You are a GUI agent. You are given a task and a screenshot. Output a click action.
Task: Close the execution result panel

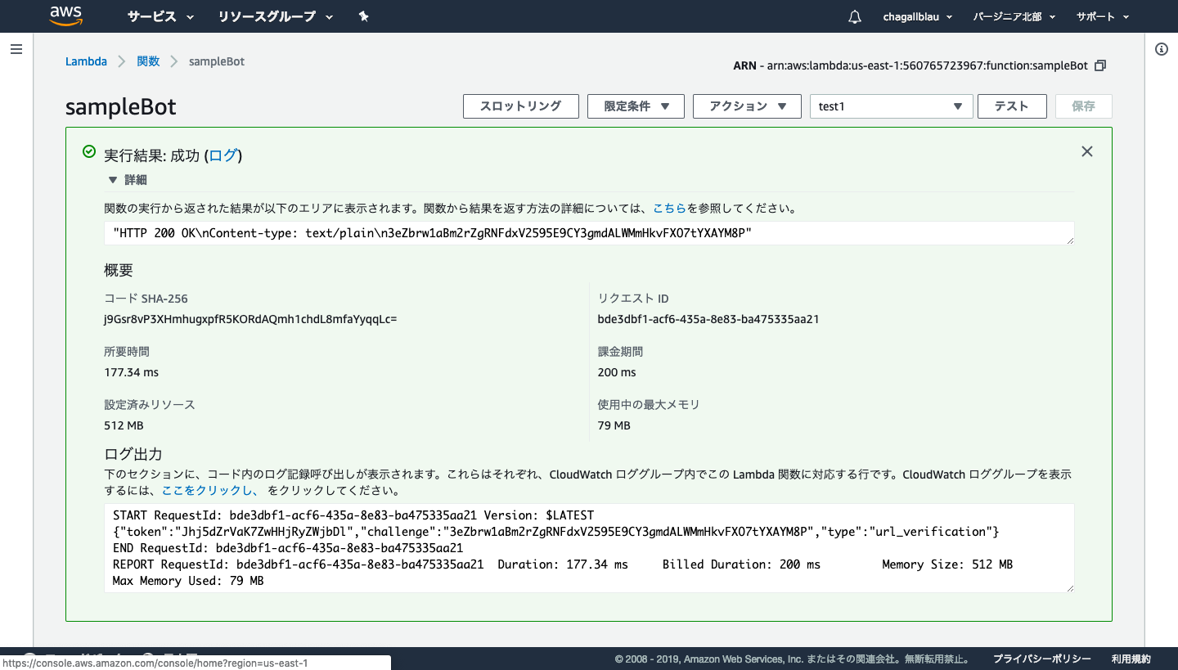tap(1087, 151)
